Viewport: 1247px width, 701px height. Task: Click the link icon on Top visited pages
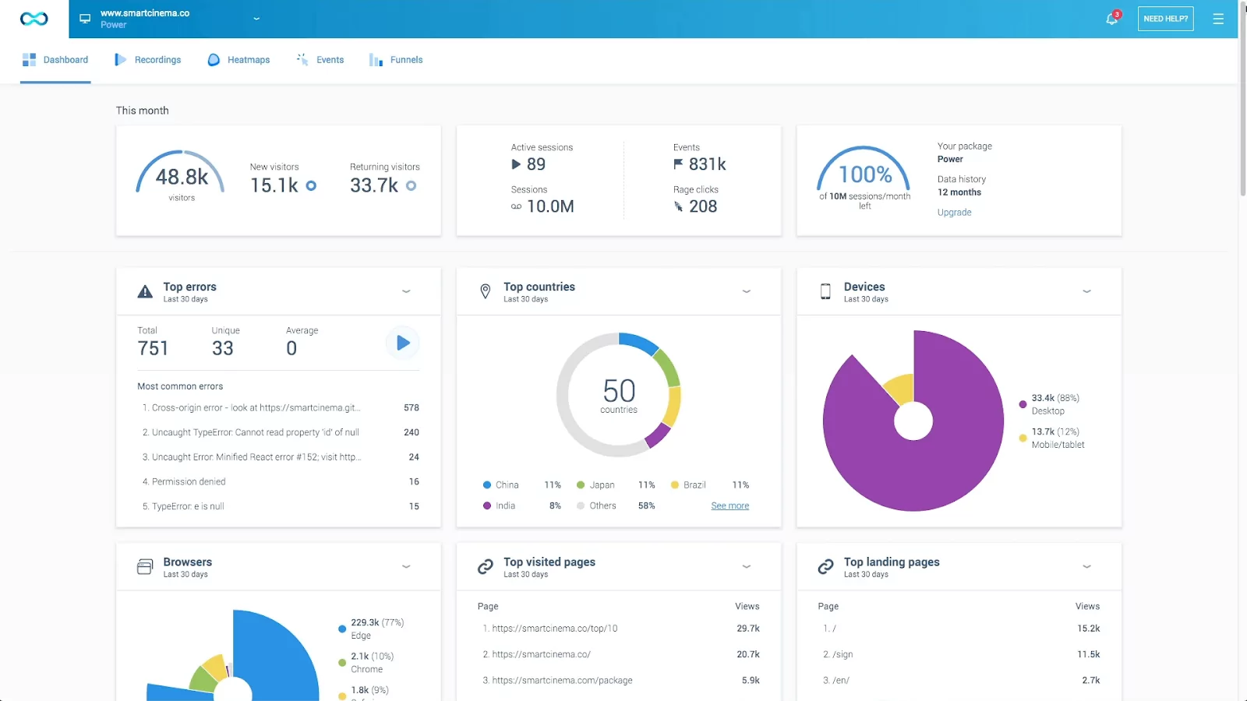click(x=485, y=566)
